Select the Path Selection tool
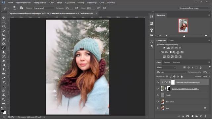Image resolution: width=212 pixels, height=119 pixels. point(4,87)
